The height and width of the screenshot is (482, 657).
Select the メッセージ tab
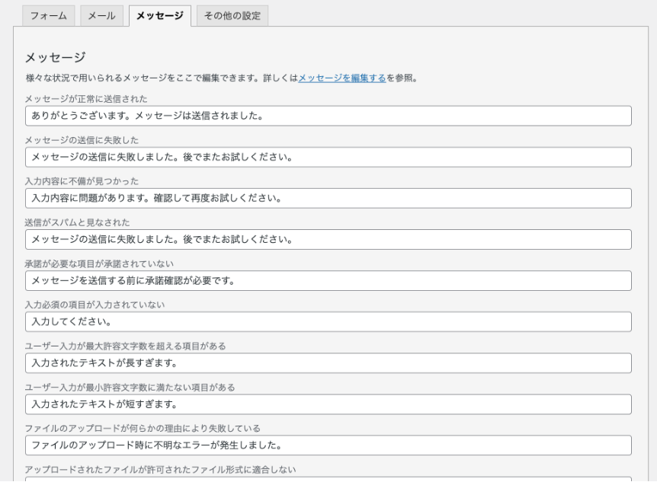(159, 16)
